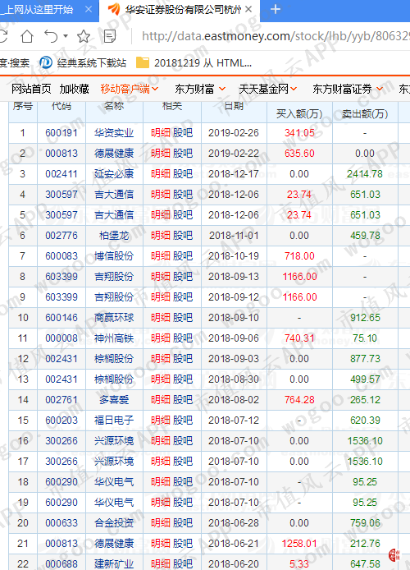410x570 pixels.
Task: Select buy amount 1258.01 cell
Action: 299,544
